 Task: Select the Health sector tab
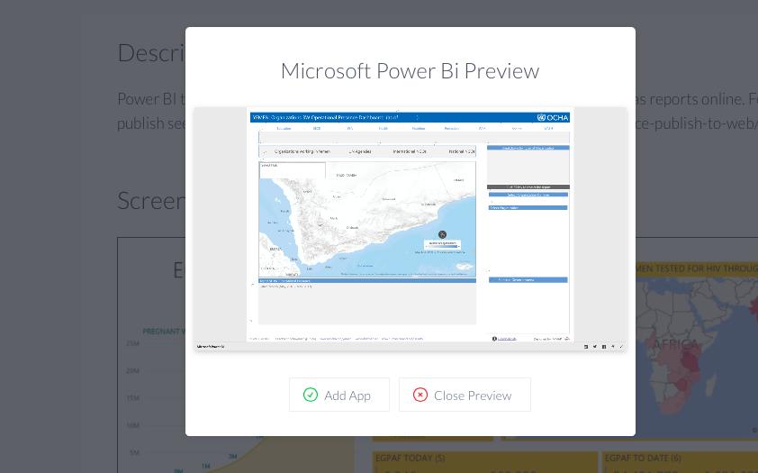[x=383, y=129]
